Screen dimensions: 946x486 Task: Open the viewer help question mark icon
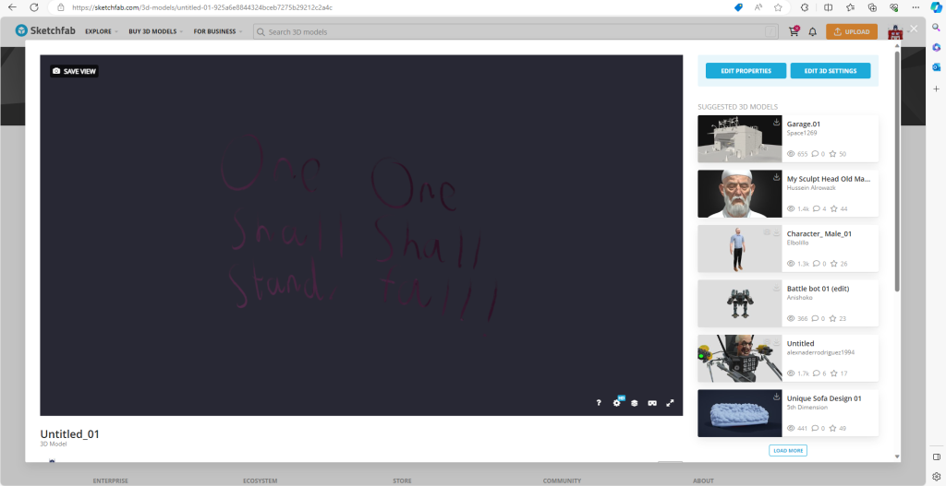pos(598,403)
